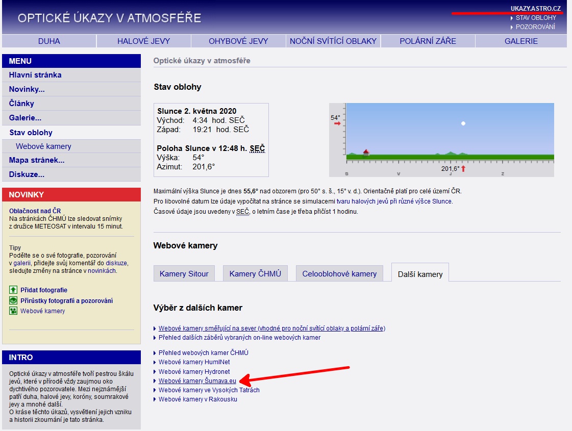Click the red altitude arrow at 54°
This screenshot has width=572, height=431.
click(x=337, y=124)
